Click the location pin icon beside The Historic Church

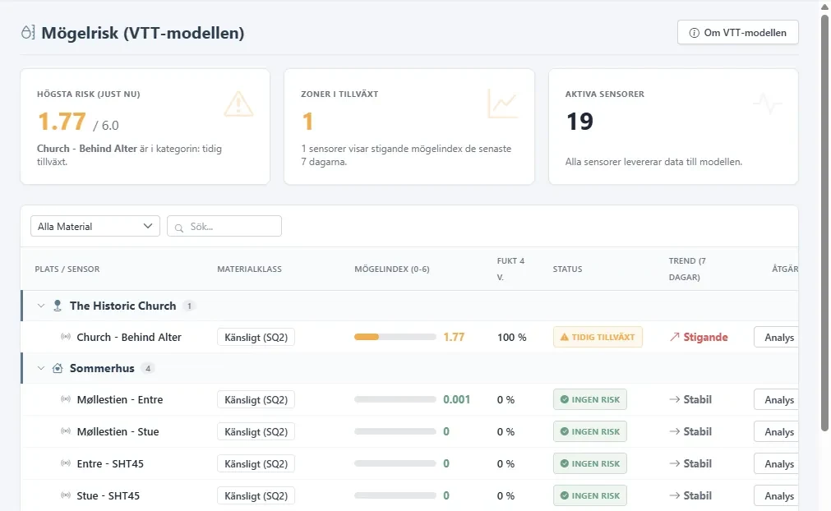(x=58, y=306)
